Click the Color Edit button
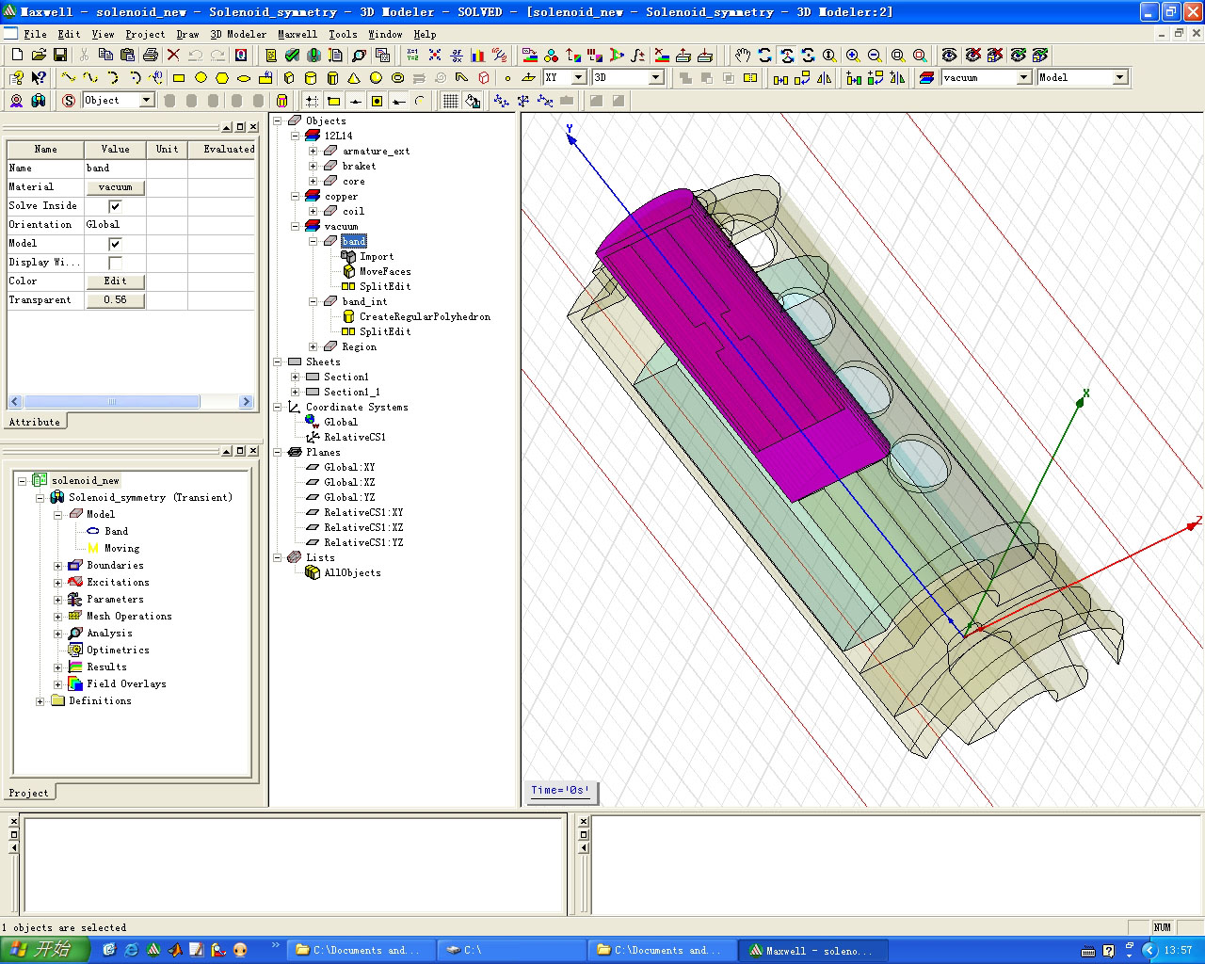Viewport: 1205px width, 964px height. [116, 281]
